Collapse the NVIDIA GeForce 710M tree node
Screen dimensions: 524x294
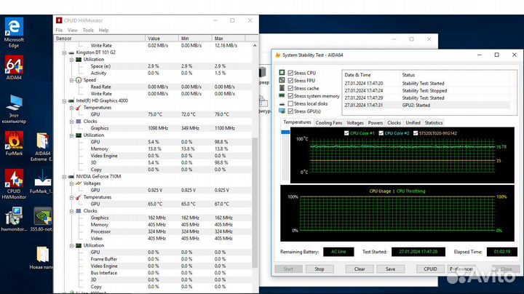point(65,176)
